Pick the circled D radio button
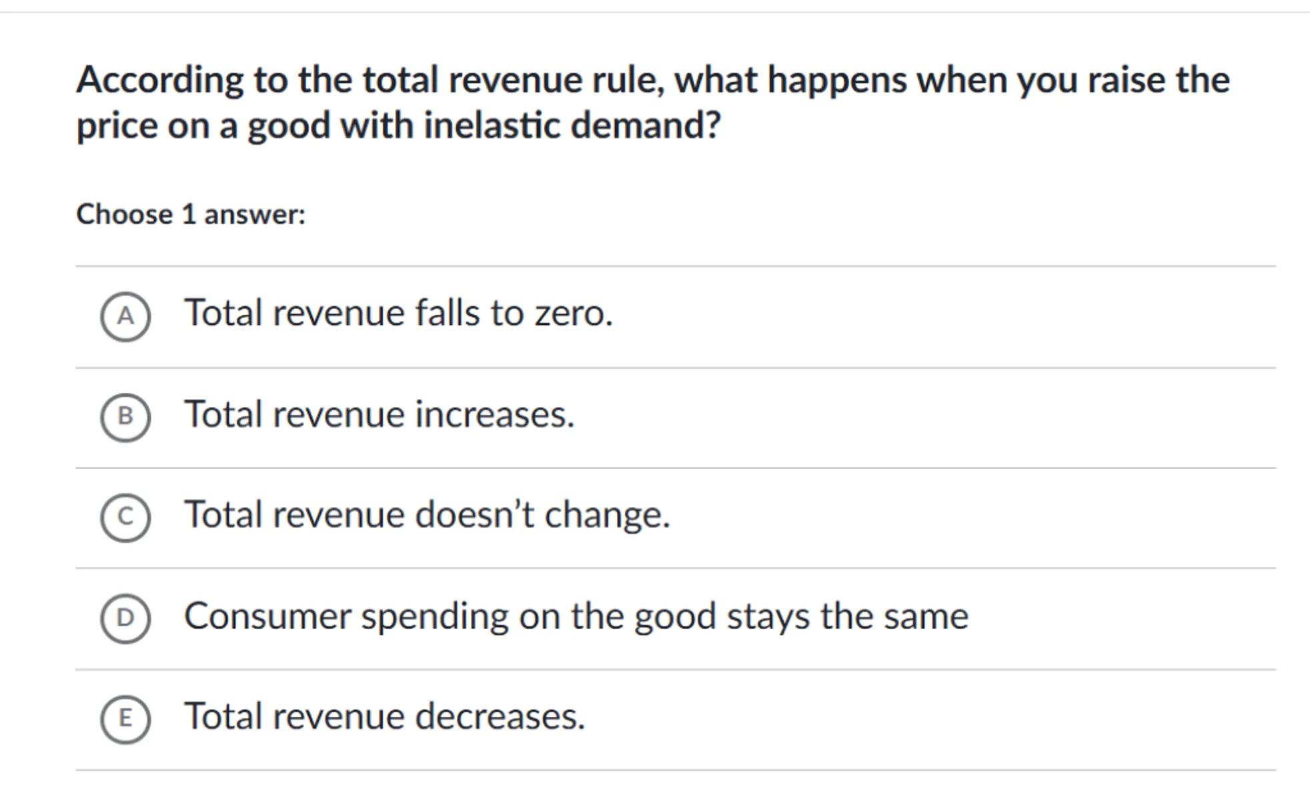Screen dimensions: 1310x787 click(125, 618)
